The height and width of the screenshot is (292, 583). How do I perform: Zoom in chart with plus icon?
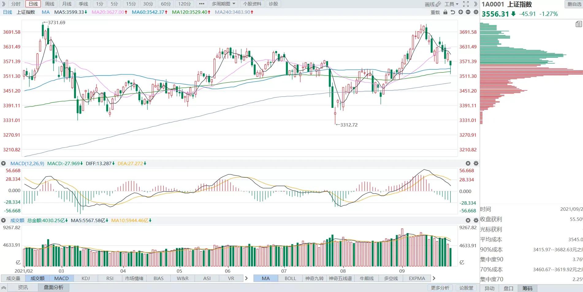(460, 12)
